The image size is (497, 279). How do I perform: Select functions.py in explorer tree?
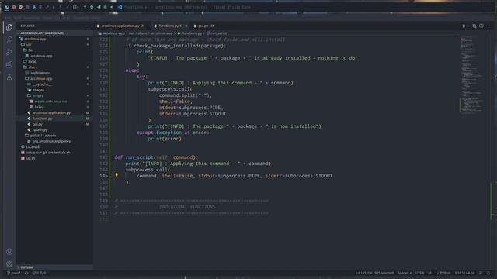[55, 119]
